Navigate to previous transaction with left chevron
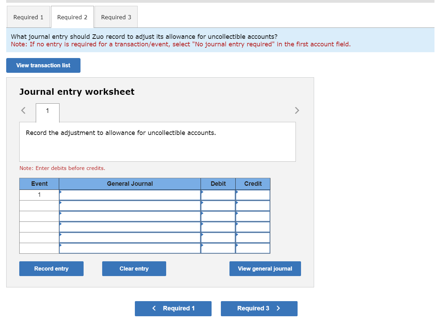This screenshot has height=331, width=440. tap(23, 110)
